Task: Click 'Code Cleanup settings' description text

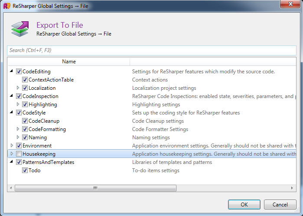Action: coord(158,121)
